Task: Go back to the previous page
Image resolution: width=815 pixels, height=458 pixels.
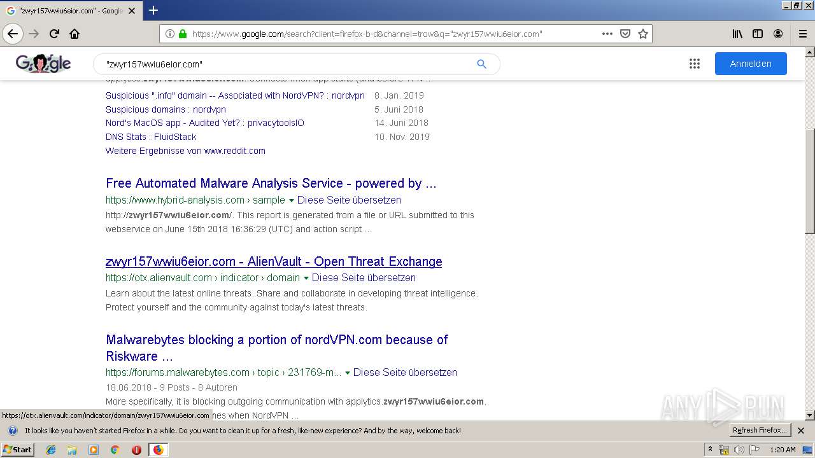Action: coord(13,34)
